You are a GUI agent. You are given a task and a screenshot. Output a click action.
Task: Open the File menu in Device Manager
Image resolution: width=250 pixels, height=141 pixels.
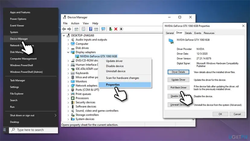pos(65,23)
